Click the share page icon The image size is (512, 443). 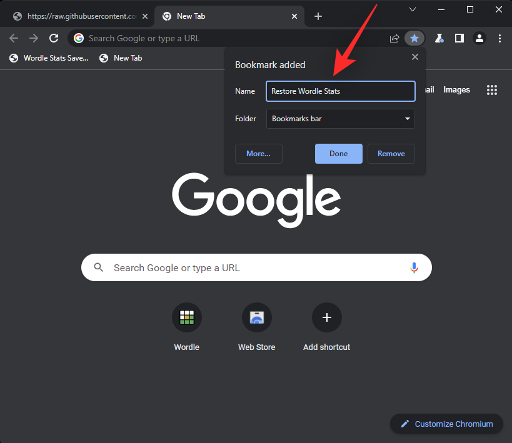pos(394,38)
